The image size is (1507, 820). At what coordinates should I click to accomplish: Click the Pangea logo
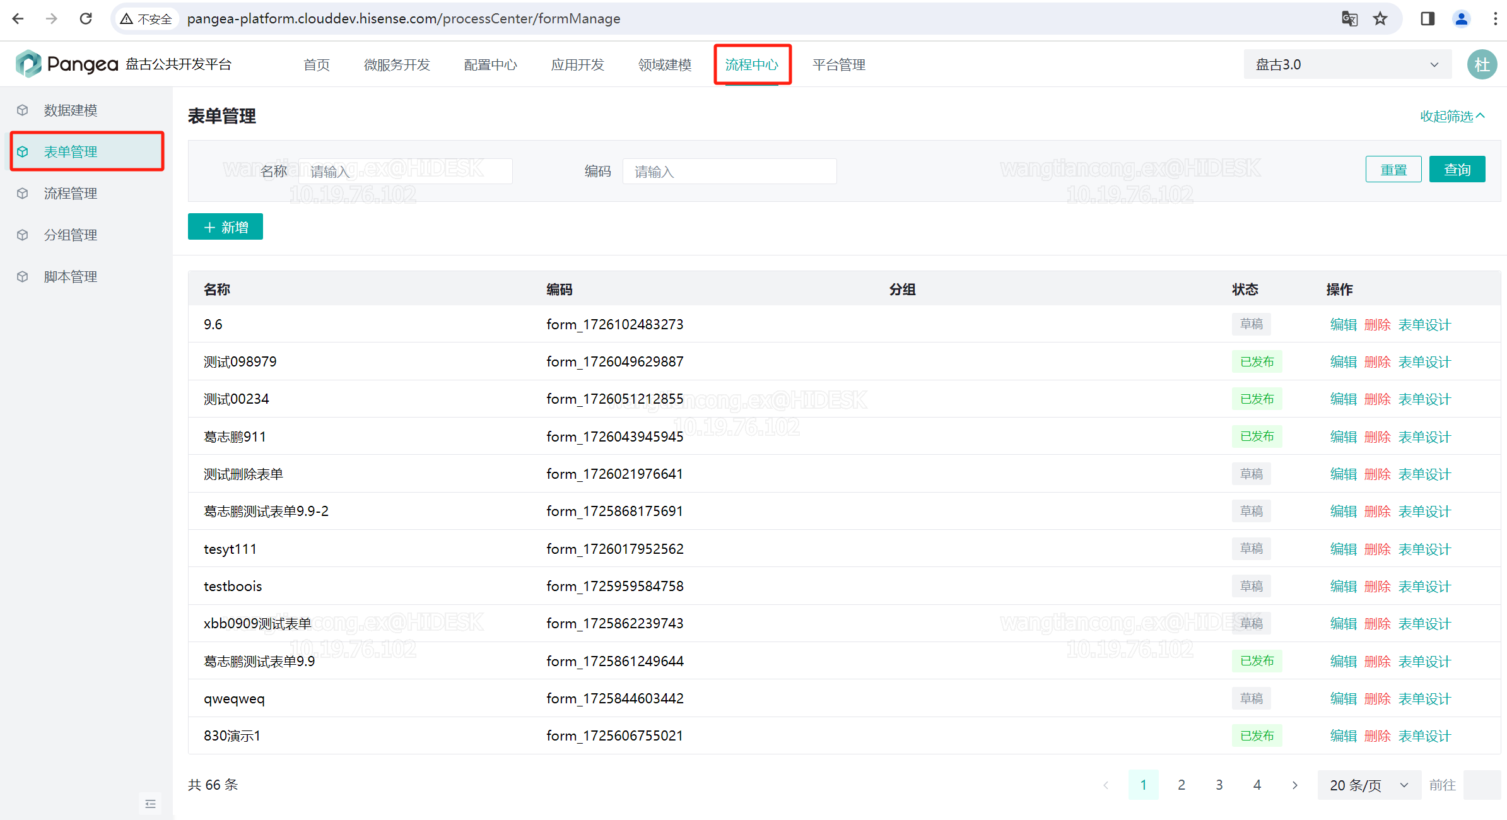coord(66,64)
